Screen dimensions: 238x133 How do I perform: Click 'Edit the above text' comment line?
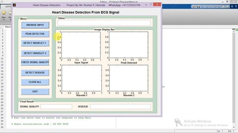coord(51,118)
